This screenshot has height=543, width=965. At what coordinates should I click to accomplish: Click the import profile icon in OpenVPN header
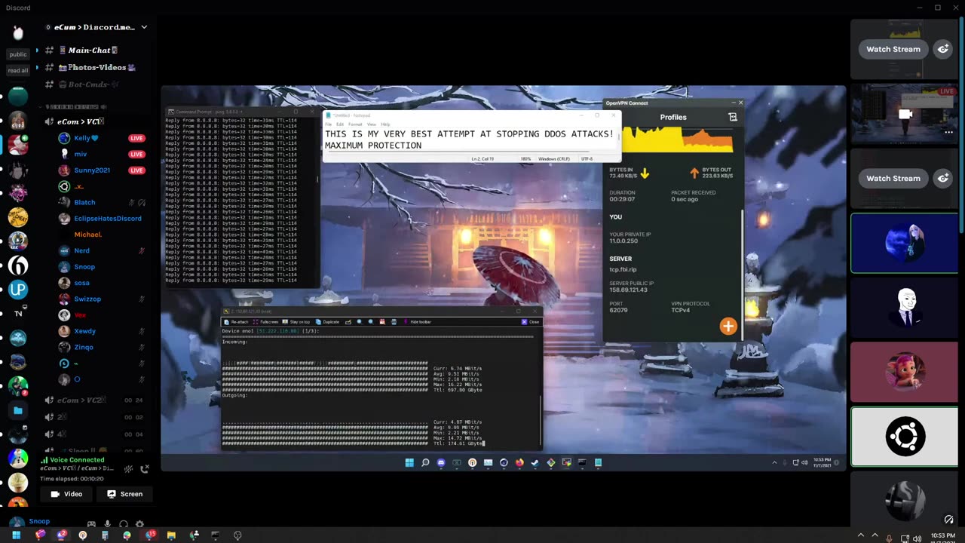(732, 117)
